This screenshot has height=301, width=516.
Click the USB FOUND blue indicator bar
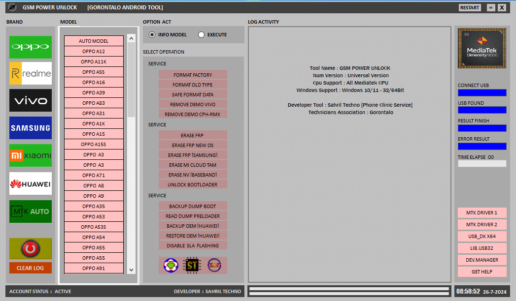(x=482, y=110)
